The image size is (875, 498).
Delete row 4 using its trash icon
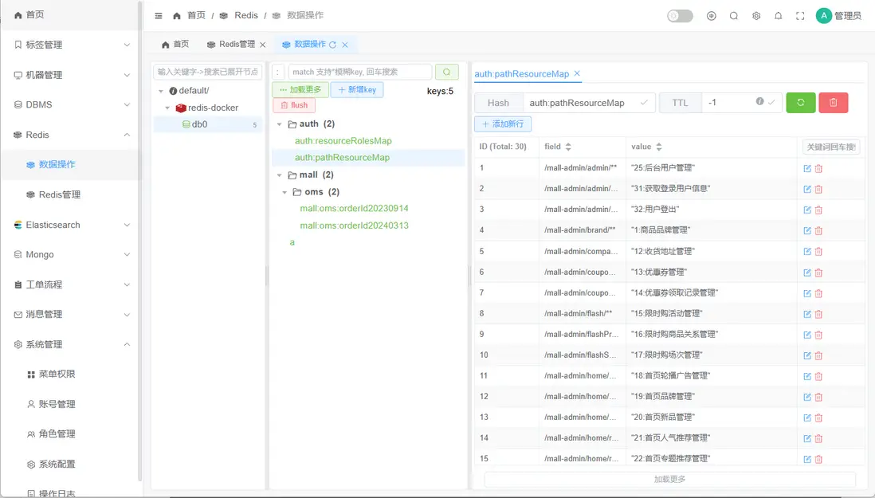pyautogui.click(x=818, y=231)
